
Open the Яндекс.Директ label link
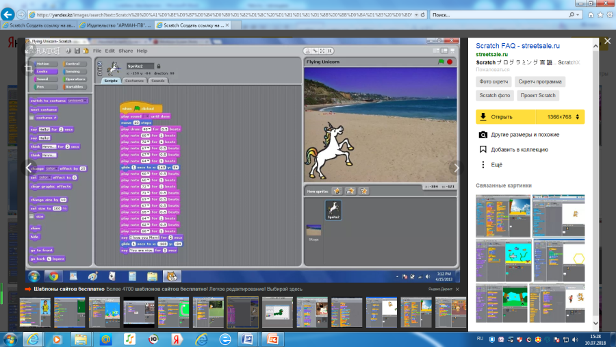(440, 290)
